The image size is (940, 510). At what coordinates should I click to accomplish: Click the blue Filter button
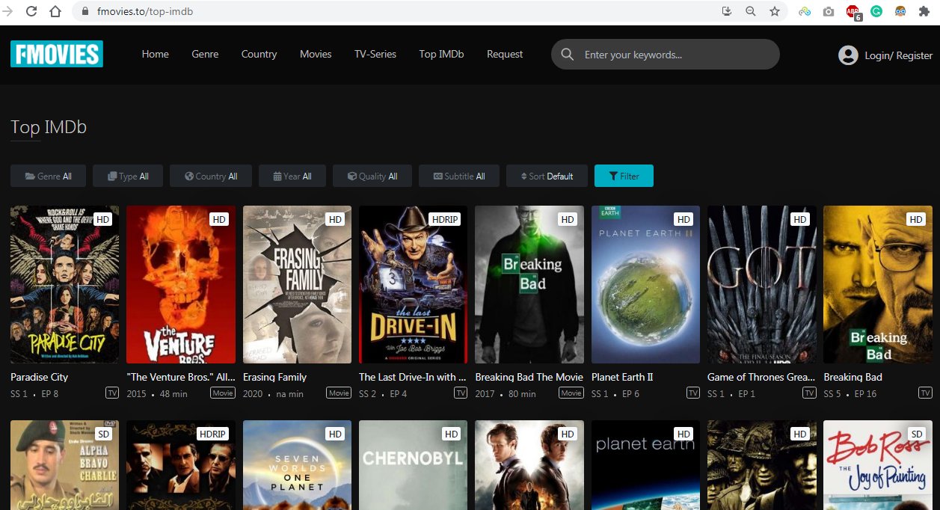tap(624, 176)
